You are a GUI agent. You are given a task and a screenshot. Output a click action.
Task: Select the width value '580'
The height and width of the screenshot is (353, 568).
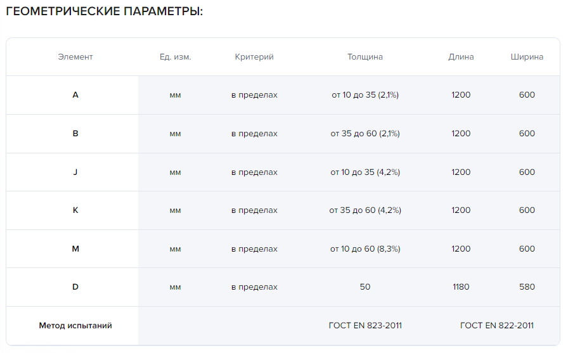(x=527, y=287)
